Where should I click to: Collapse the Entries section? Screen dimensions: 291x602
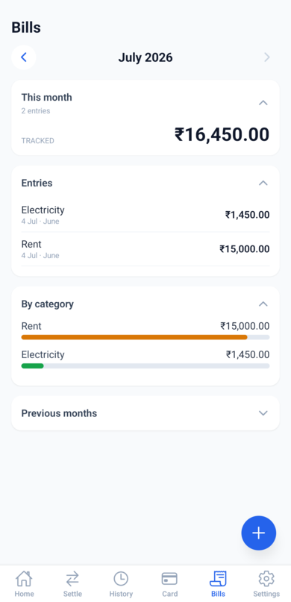click(263, 183)
